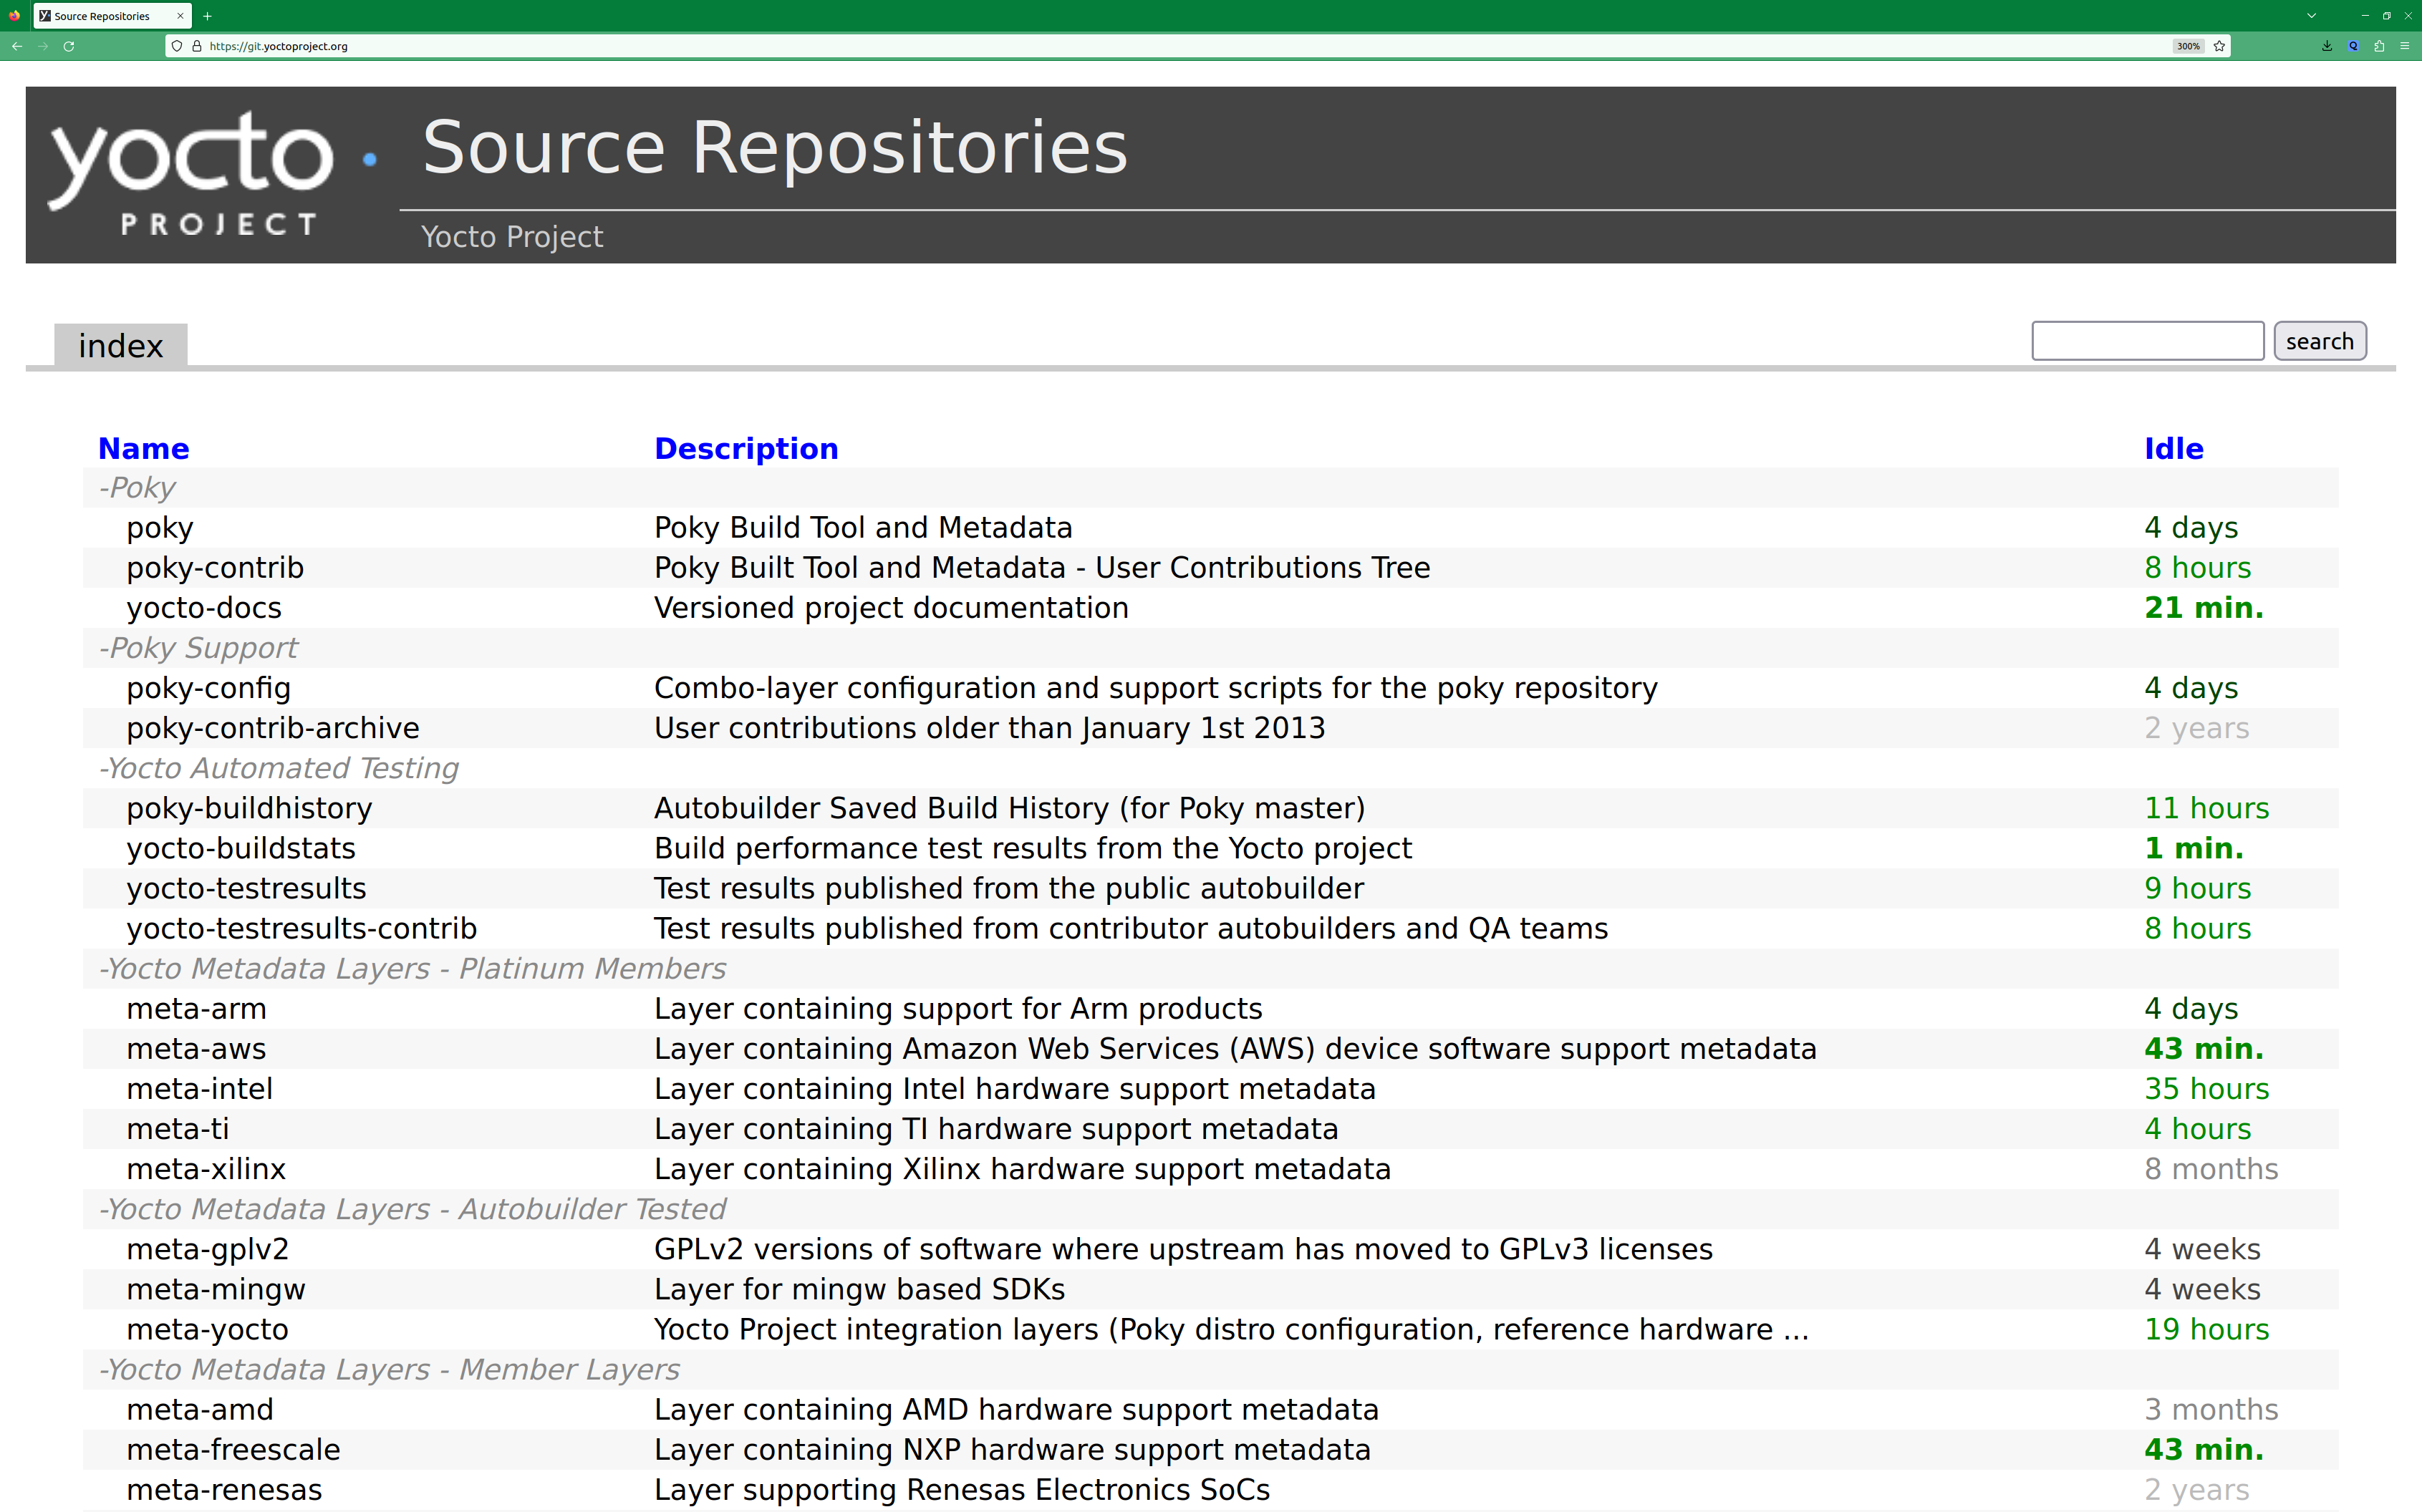Click the tracking protection shield icon

[177, 46]
